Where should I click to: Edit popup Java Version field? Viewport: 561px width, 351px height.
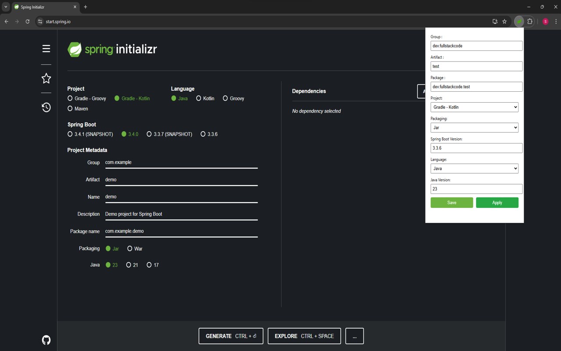click(x=476, y=189)
